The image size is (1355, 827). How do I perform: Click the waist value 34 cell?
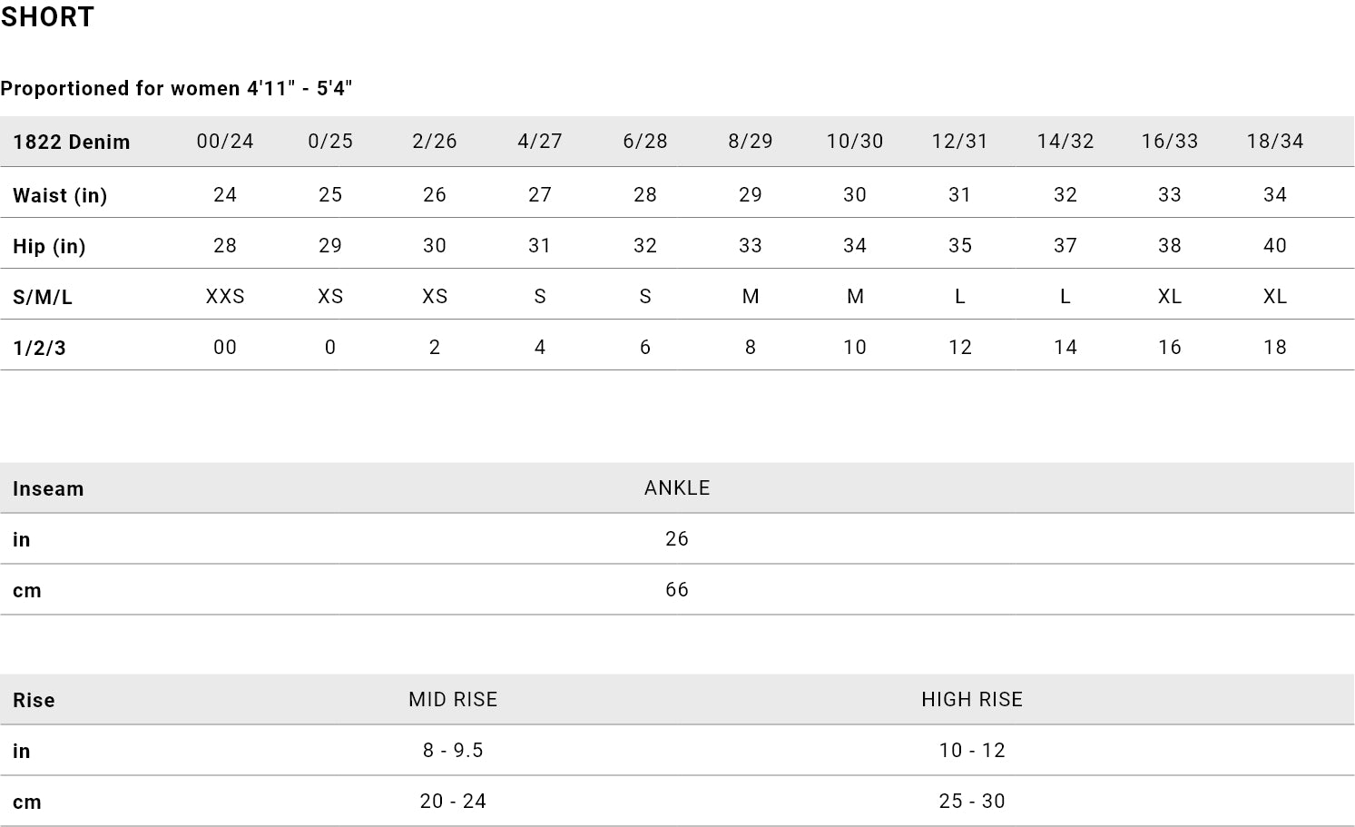point(1275,195)
